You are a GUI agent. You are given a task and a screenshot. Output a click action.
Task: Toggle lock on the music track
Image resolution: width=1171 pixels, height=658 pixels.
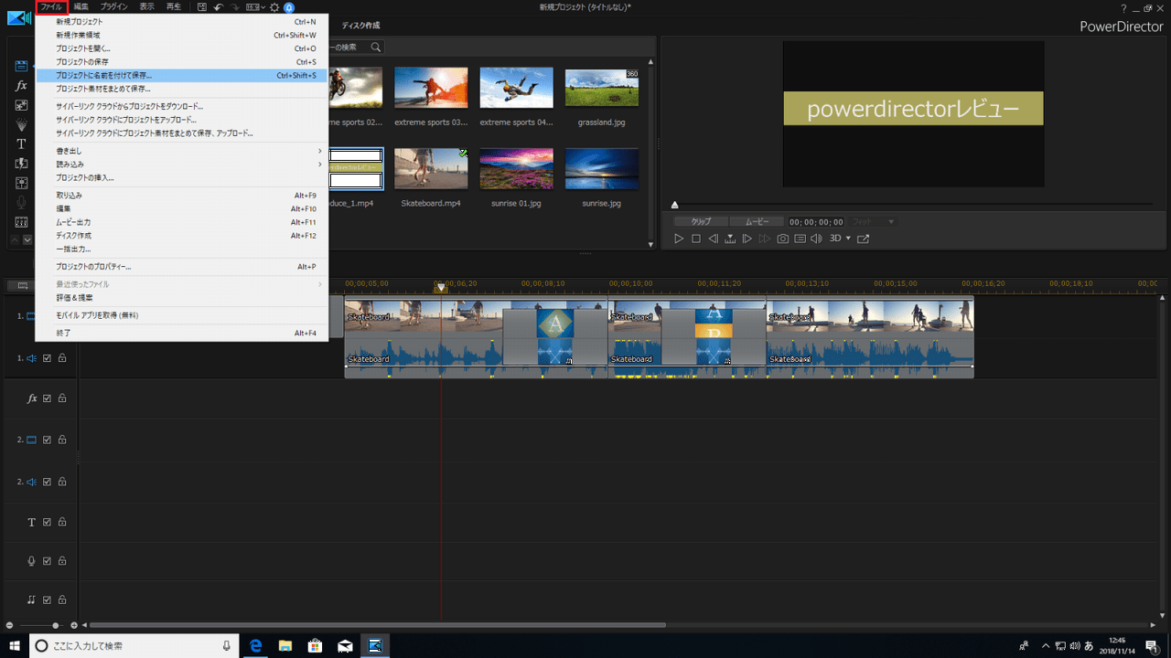[62, 600]
